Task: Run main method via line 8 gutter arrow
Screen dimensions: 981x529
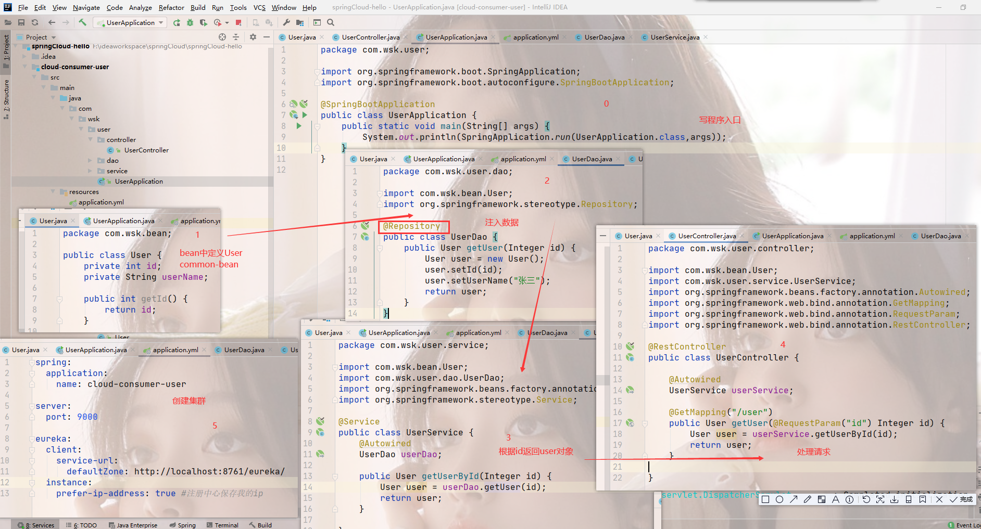Action: click(299, 126)
